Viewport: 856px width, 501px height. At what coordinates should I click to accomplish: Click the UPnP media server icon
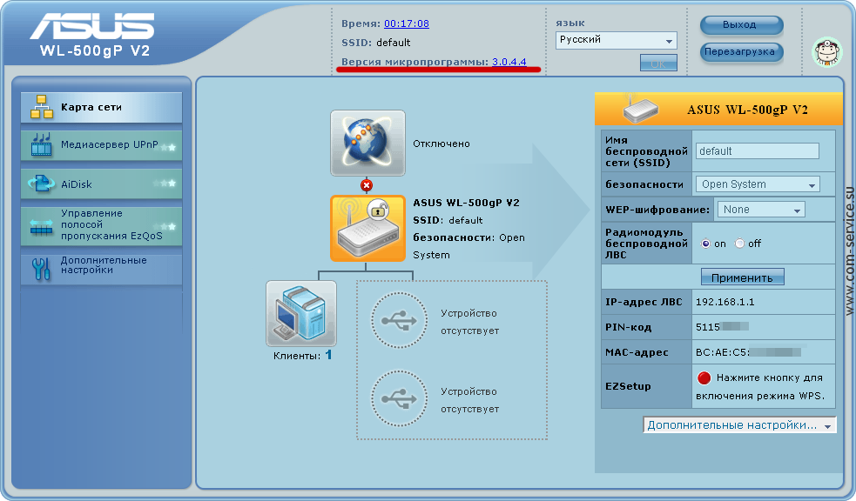pos(42,145)
